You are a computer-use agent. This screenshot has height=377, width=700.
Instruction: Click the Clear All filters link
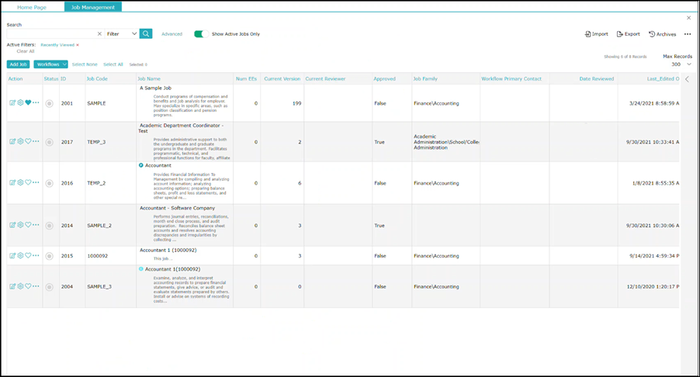(x=26, y=51)
